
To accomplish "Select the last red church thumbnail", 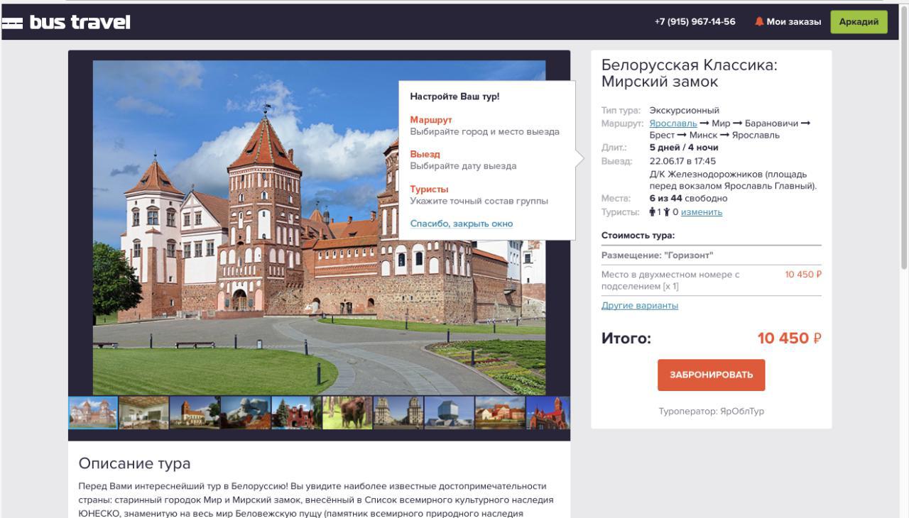I will 548,413.
